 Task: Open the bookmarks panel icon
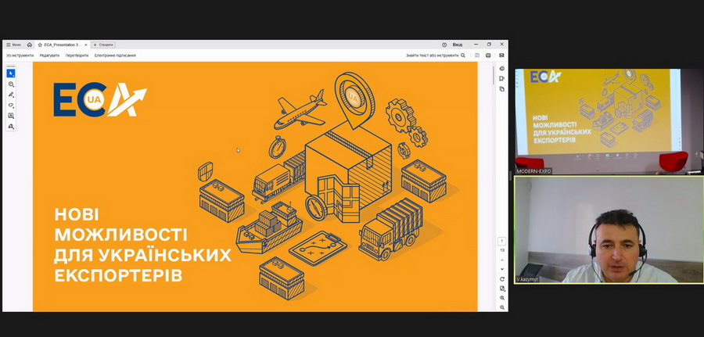502,79
